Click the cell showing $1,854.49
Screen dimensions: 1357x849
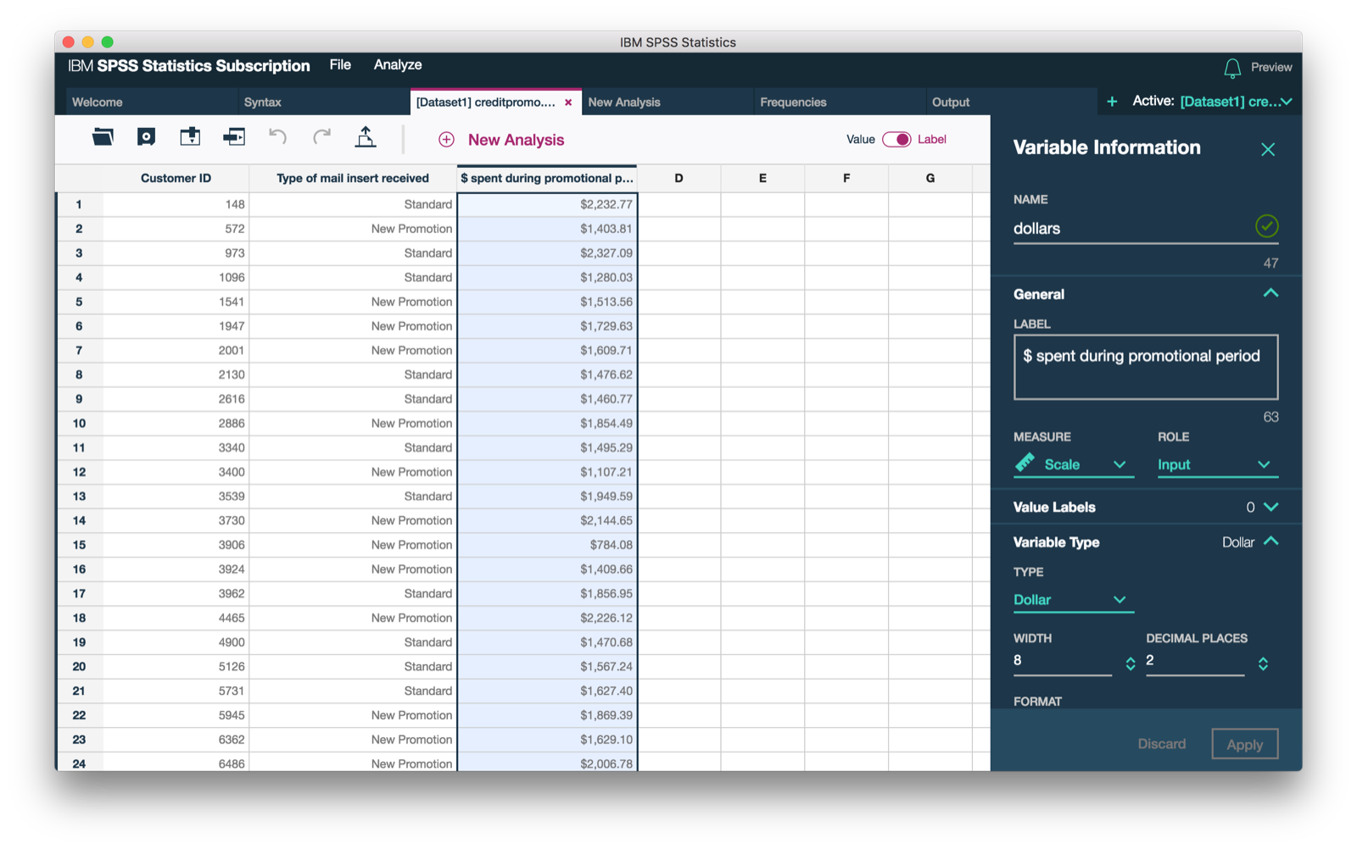click(x=547, y=424)
